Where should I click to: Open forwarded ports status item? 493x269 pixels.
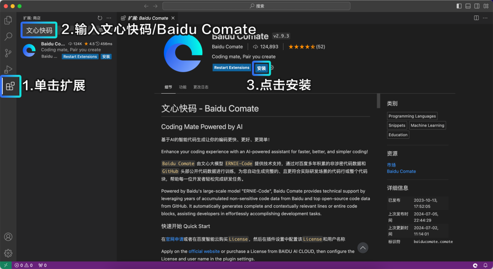tap(42, 265)
